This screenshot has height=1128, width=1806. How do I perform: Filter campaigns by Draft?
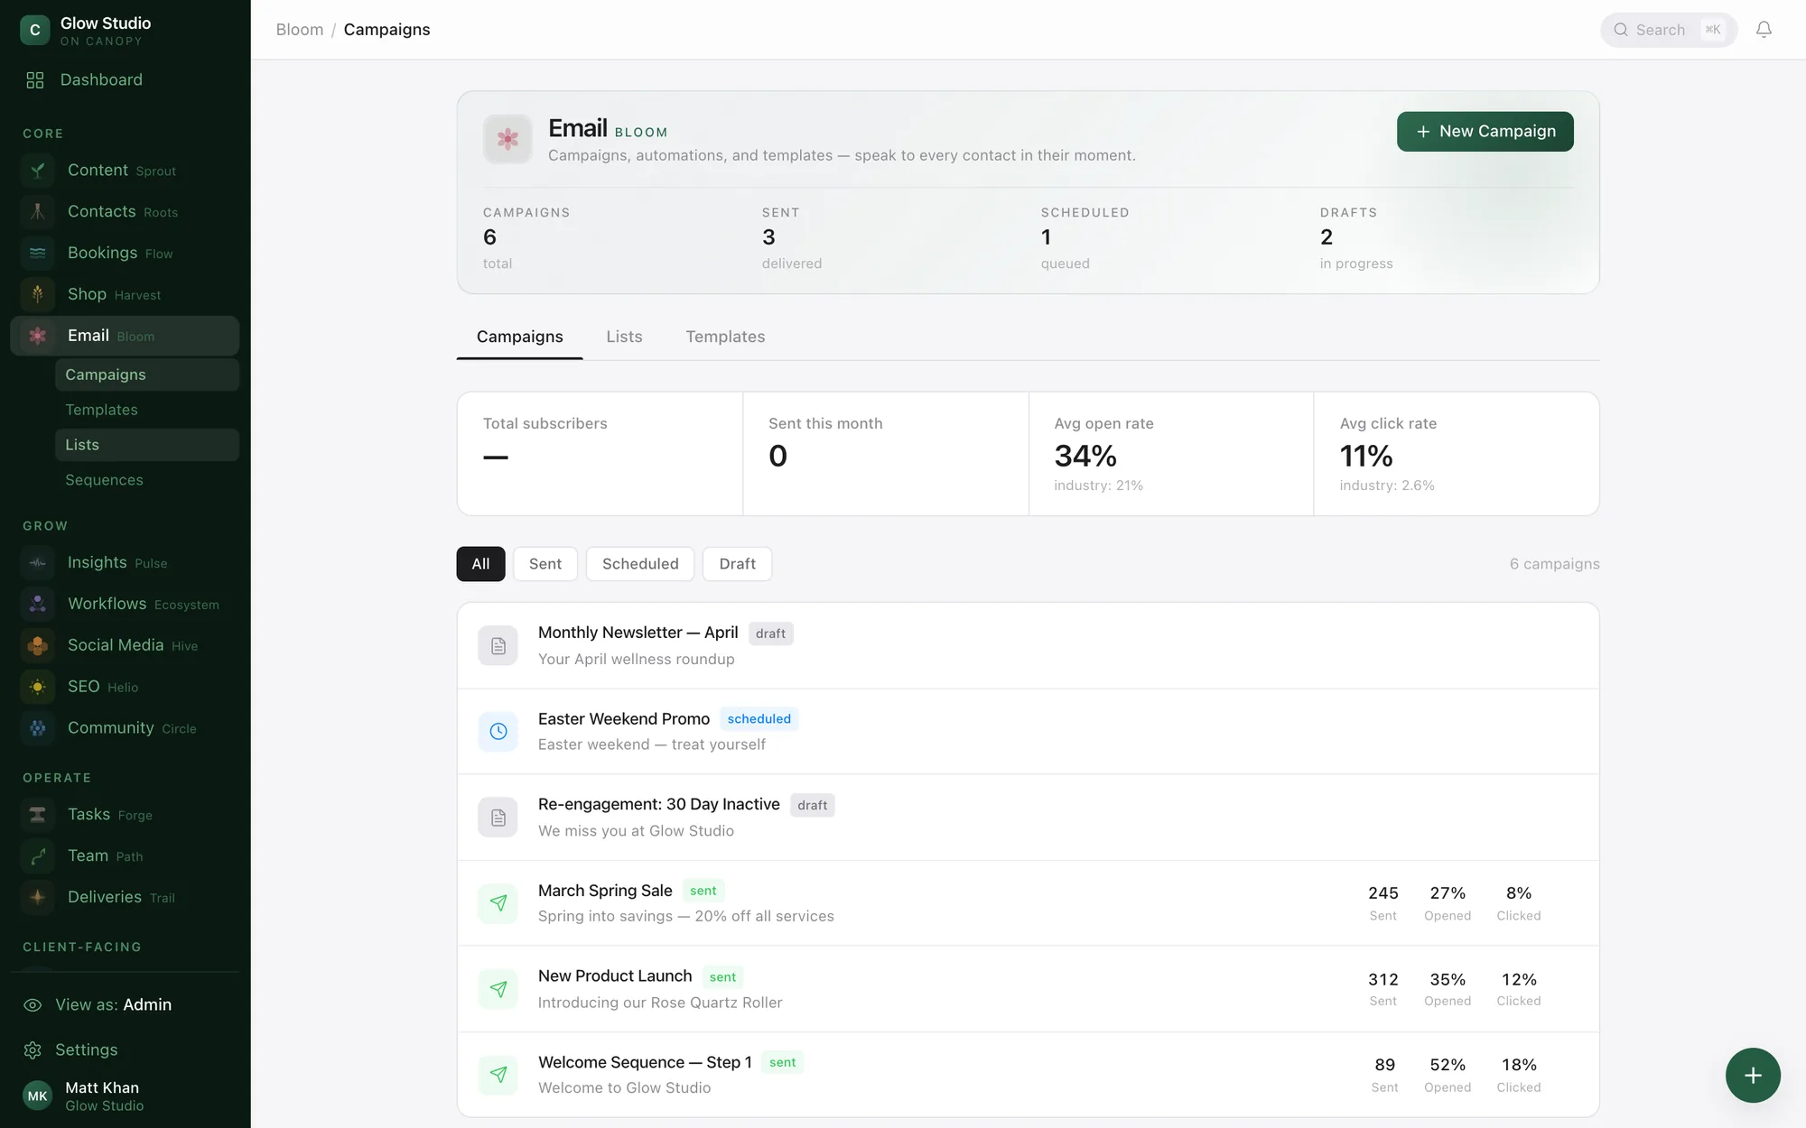tap(738, 564)
